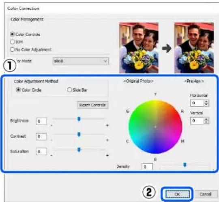
Task: Increase the Vertical value with up arrow
Action: (x=206, y=119)
